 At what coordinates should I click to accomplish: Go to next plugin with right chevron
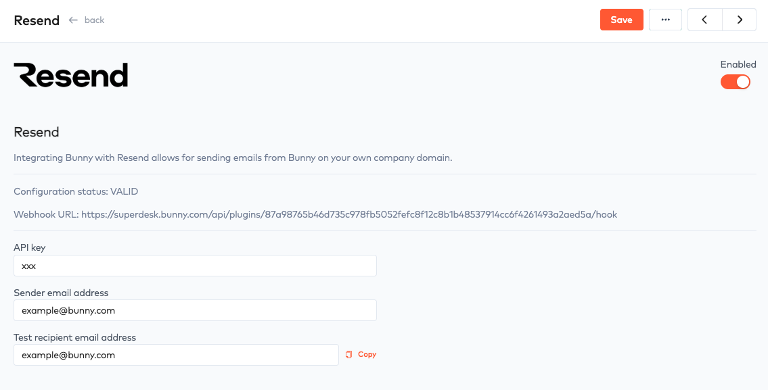[x=740, y=20]
